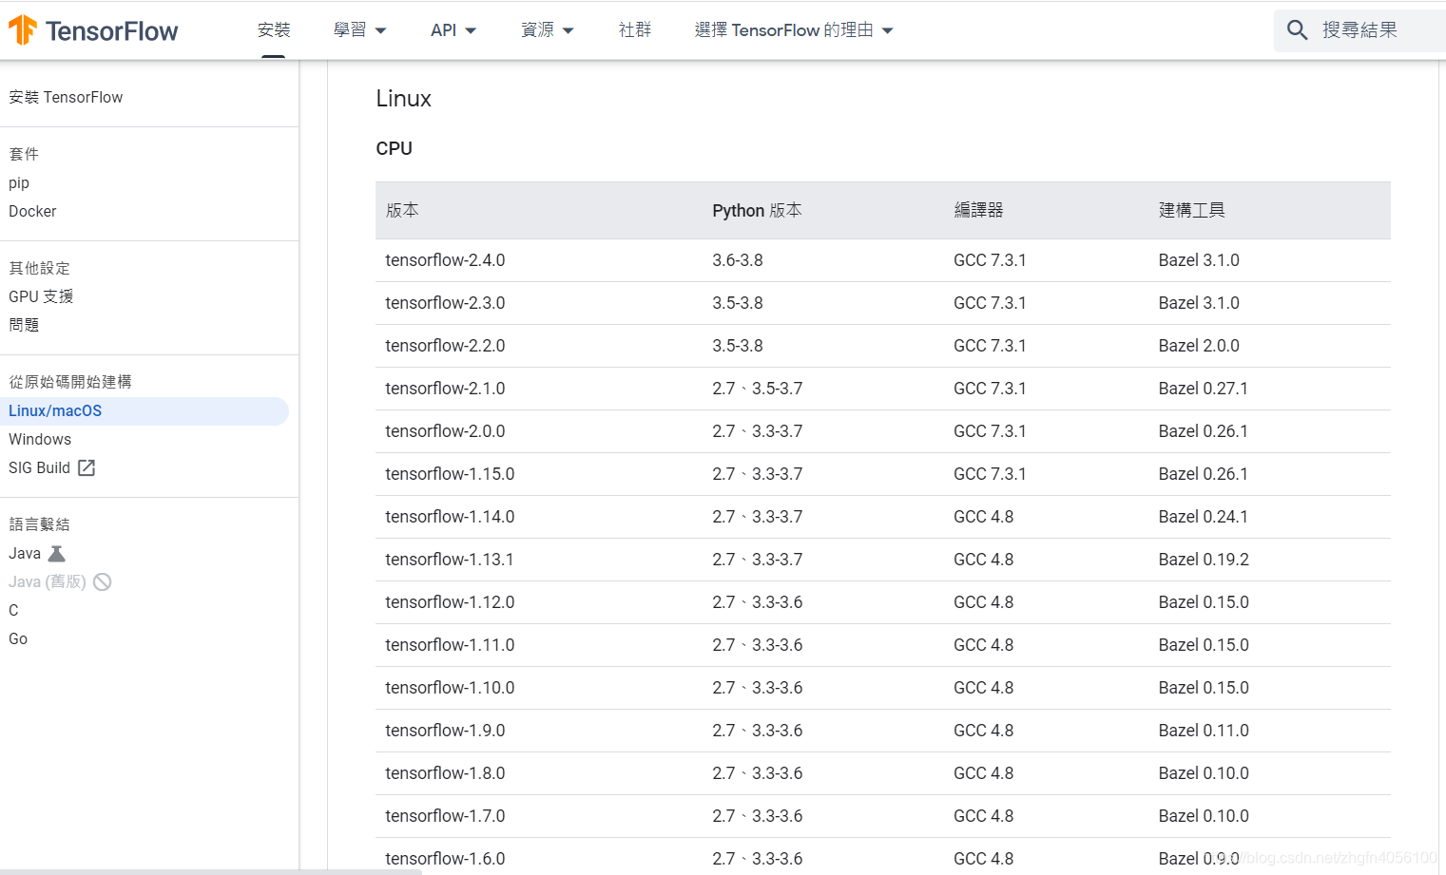Image resolution: width=1446 pixels, height=875 pixels.
Task: Click Bazel 0.19.2 cell
Action: click(1204, 560)
